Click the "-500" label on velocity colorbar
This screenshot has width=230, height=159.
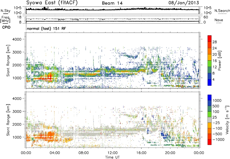point(217,134)
